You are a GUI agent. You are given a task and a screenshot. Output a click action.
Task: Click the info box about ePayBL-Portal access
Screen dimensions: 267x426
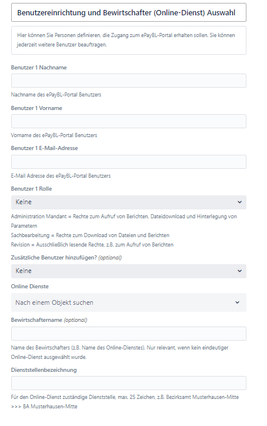point(128,40)
